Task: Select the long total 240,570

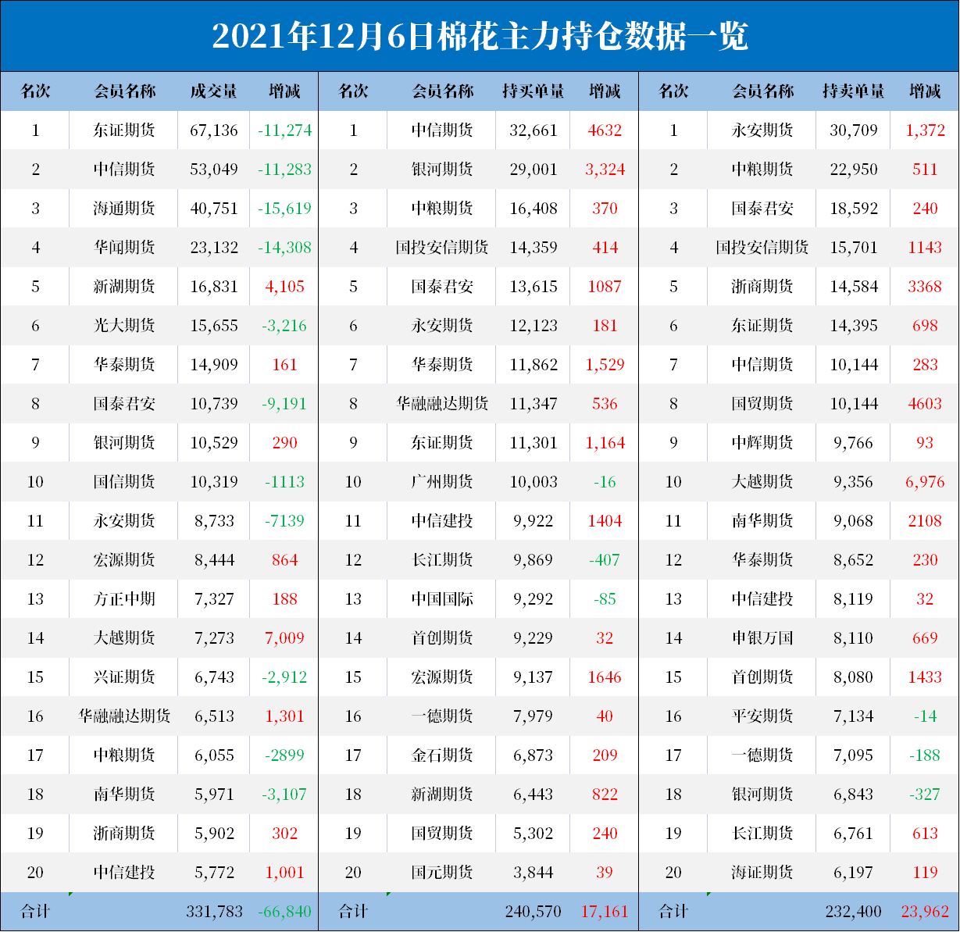Action: click(x=534, y=912)
